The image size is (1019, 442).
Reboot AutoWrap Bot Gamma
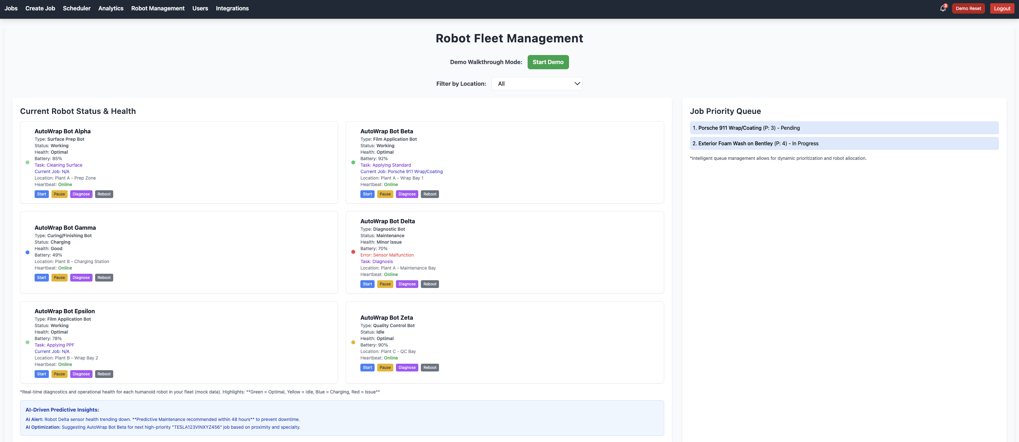point(104,278)
